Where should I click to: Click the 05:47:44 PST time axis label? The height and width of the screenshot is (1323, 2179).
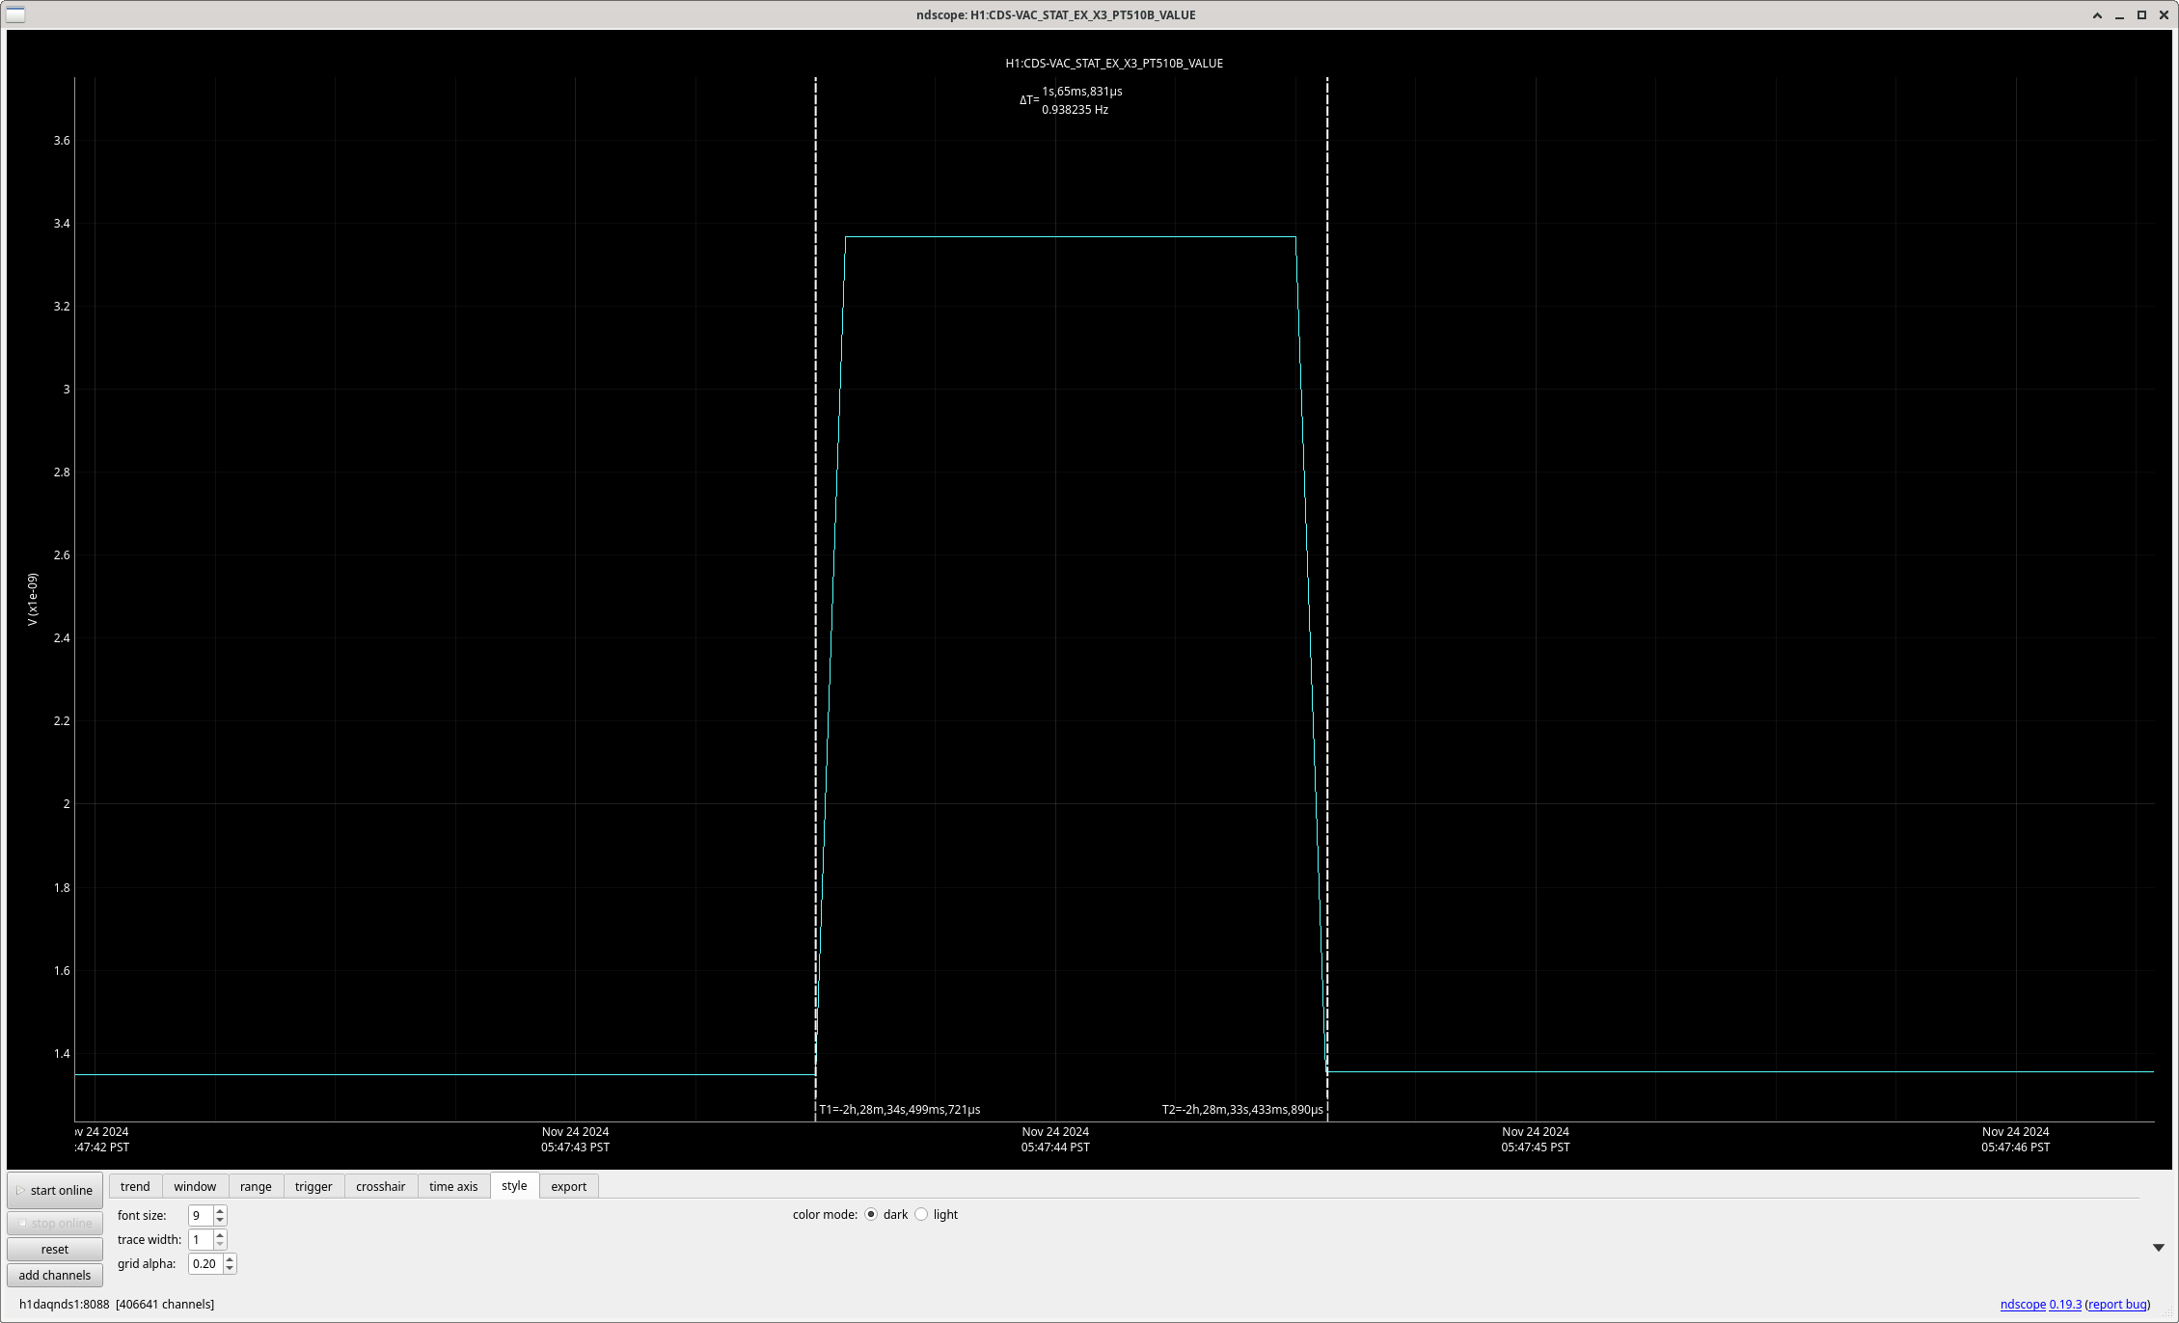click(1055, 1147)
